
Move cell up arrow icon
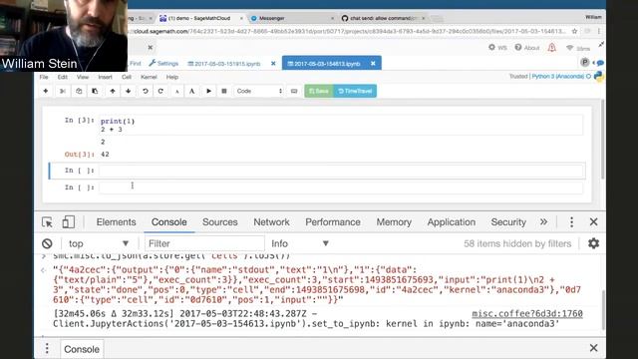tap(113, 91)
